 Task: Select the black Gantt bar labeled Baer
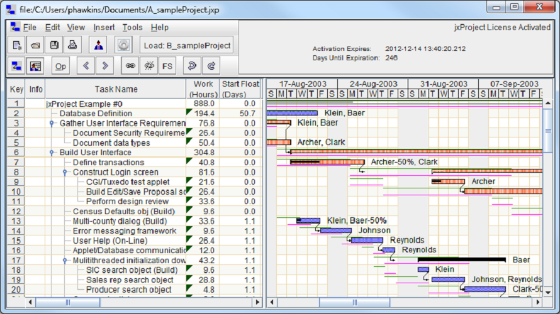pyautogui.click(x=462, y=260)
